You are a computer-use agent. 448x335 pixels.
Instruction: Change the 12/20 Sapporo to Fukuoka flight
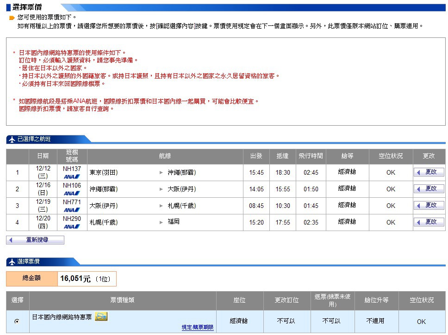pyautogui.click(x=429, y=222)
